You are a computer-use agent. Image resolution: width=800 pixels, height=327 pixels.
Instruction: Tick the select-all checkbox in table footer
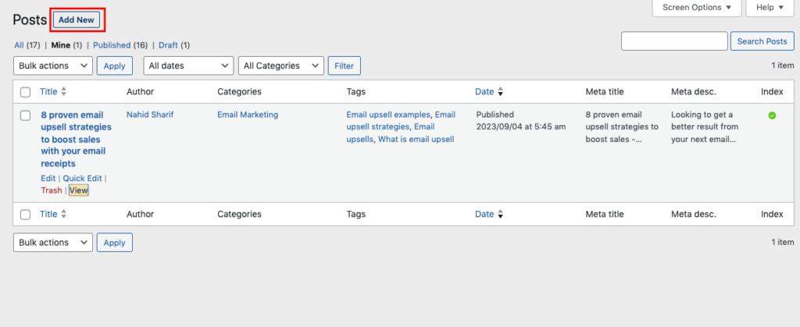(x=26, y=215)
